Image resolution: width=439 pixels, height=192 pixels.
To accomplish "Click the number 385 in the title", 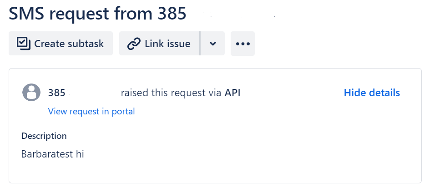I will click(x=172, y=14).
